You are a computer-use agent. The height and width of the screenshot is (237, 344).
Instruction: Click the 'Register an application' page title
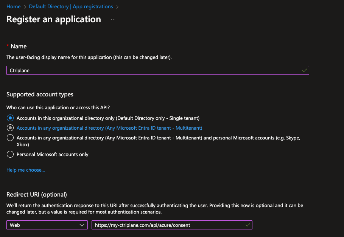pos(54,19)
